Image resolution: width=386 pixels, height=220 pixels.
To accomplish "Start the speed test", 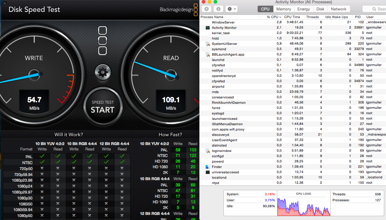I will (103, 106).
